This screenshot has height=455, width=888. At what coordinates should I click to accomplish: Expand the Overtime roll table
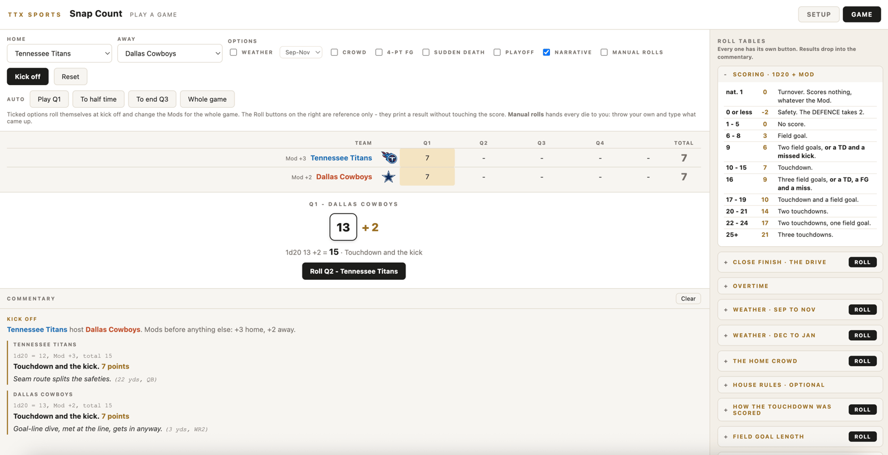click(x=800, y=286)
